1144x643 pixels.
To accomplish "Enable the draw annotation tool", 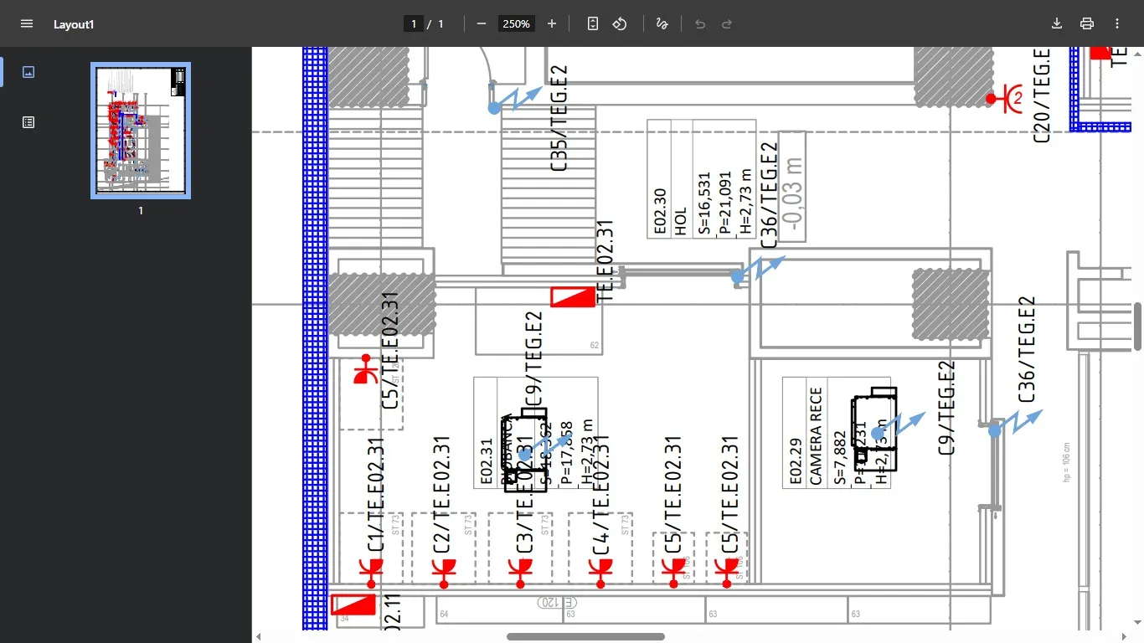I will pos(662,23).
